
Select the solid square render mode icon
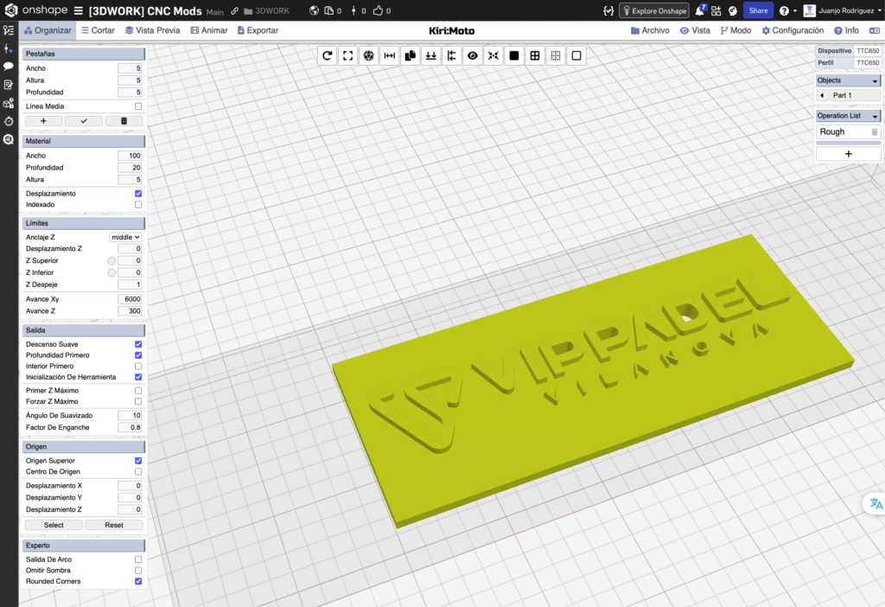coord(513,55)
